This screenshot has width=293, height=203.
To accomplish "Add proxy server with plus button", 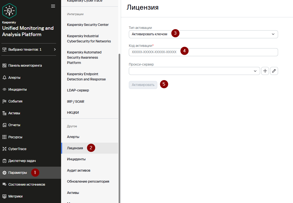I will [x=265, y=71].
